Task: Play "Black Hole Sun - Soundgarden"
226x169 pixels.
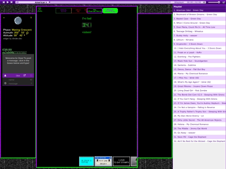Action: [x=199, y=61]
